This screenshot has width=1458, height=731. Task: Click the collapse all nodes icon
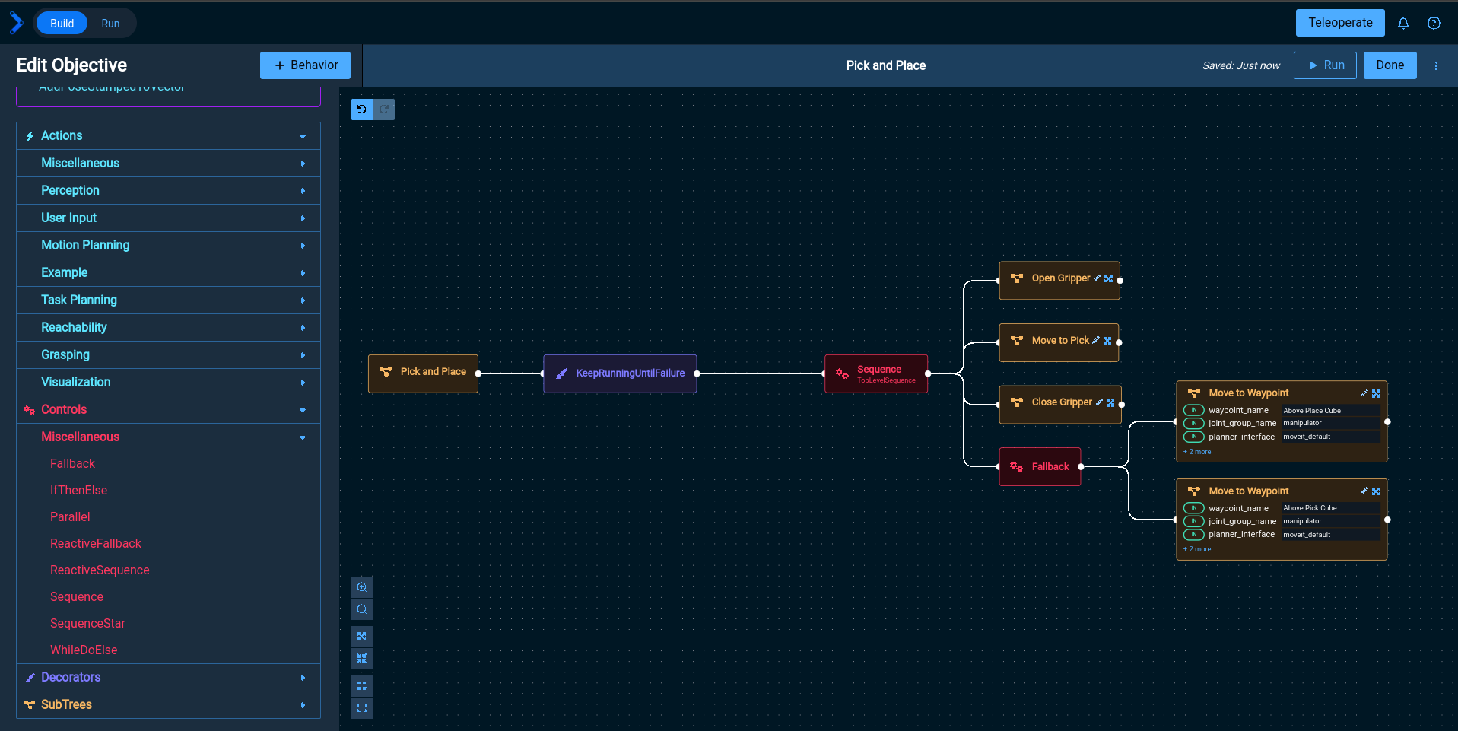362,659
